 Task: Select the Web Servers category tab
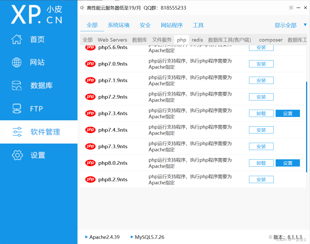pos(112,40)
